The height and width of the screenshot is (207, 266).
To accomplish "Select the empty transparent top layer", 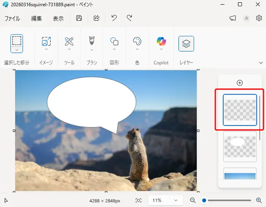I will pyautogui.click(x=240, y=110).
